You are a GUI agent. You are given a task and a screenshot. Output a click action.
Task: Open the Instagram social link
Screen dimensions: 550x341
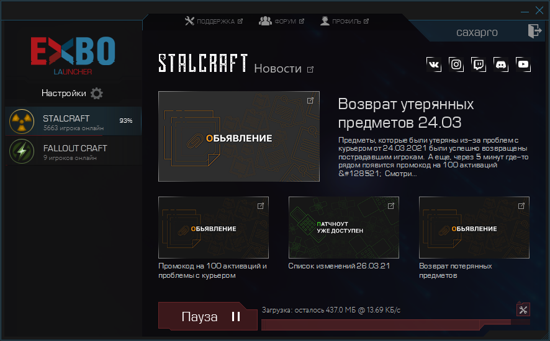point(456,64)
